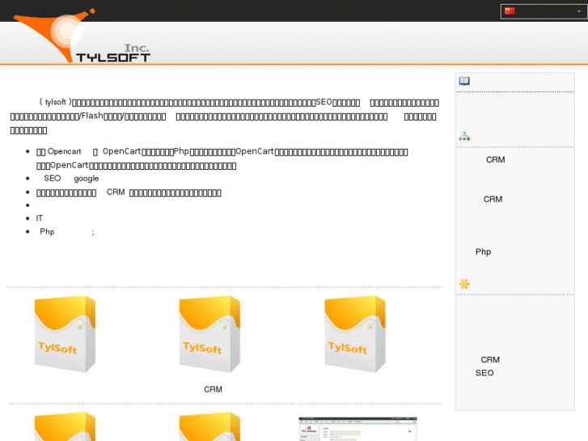Open the second CRM link in sidebar

click(x=493, y=199)
